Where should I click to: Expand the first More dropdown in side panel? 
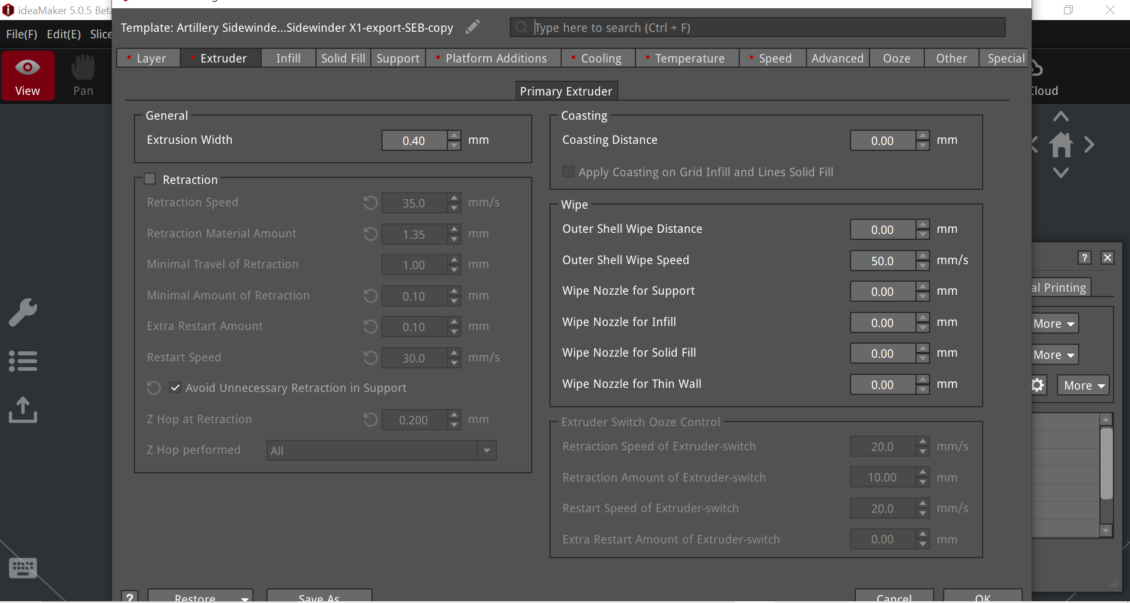pyautogui.click(x=1055, y=324)
